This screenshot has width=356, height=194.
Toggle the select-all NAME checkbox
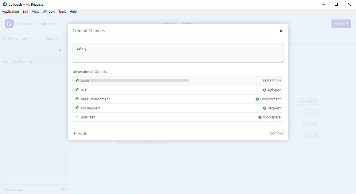click(77, 81)
